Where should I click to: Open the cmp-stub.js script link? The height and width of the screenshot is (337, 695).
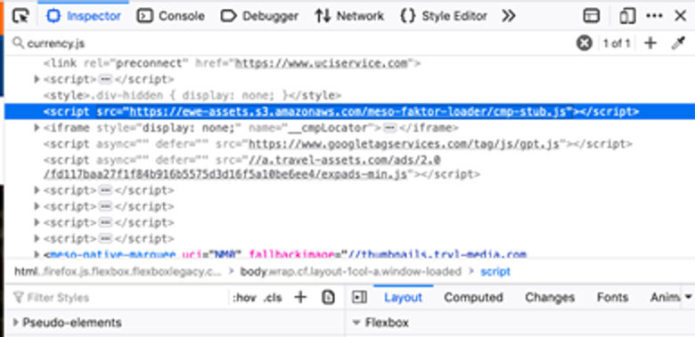(348, 111)
